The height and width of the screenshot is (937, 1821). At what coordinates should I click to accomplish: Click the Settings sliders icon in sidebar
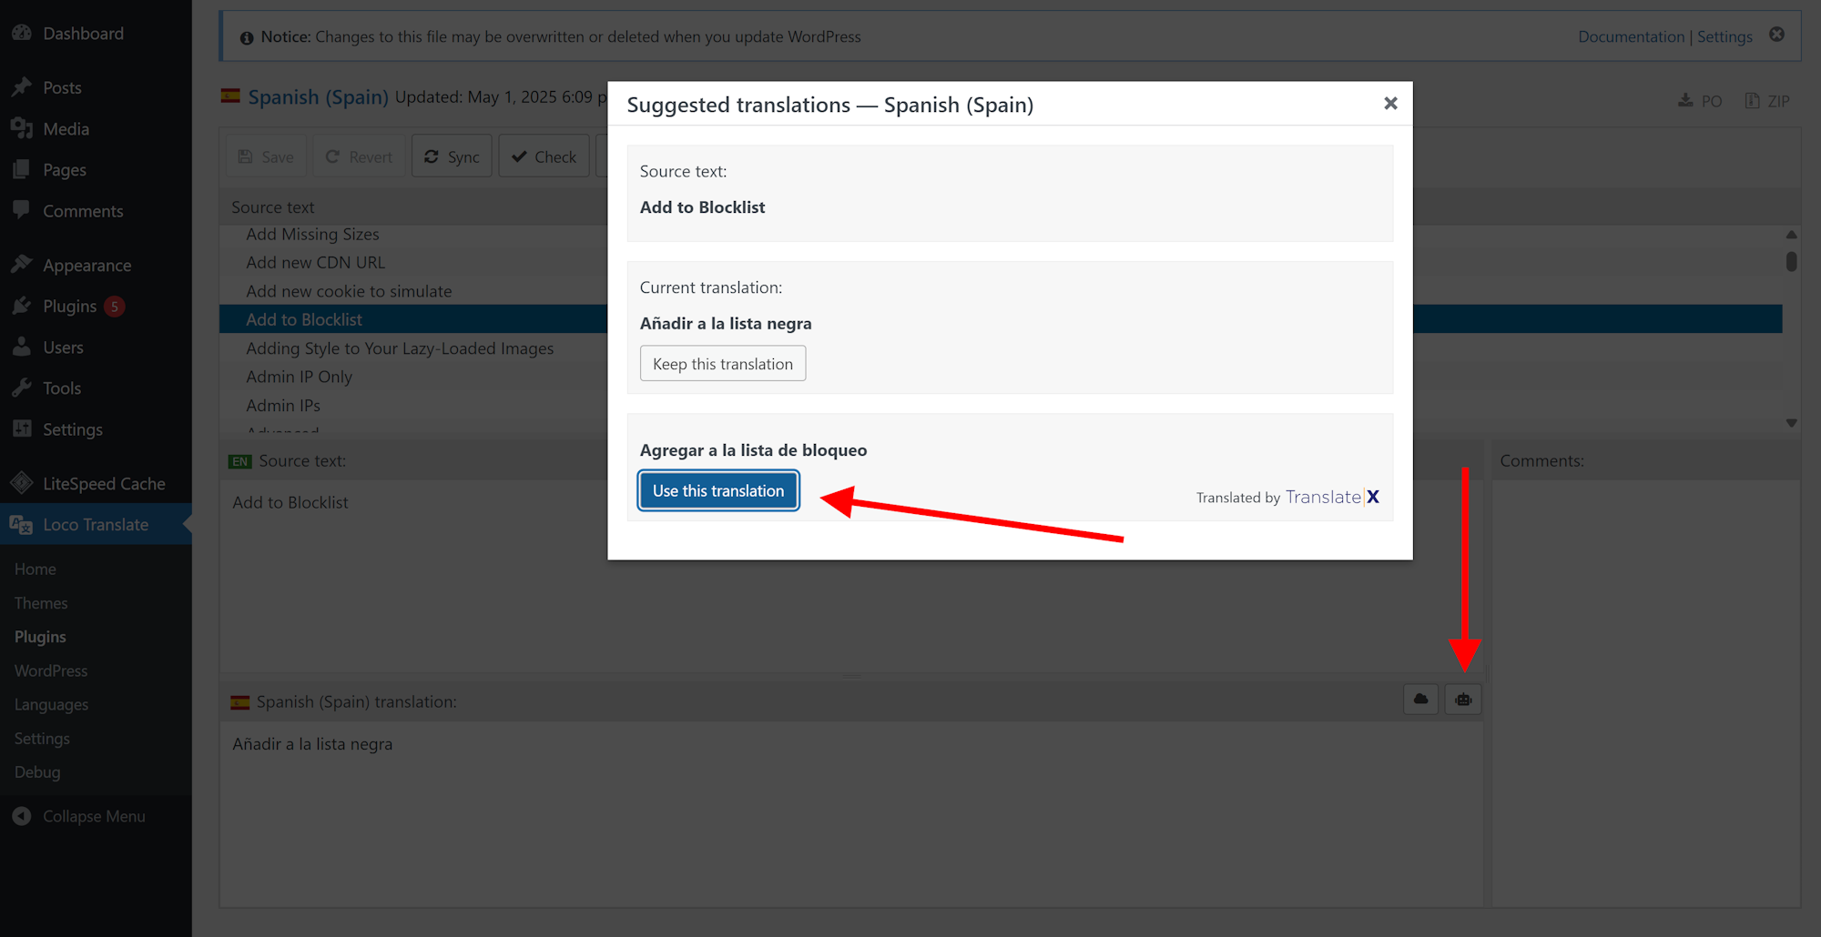click(x=22, y=428)
